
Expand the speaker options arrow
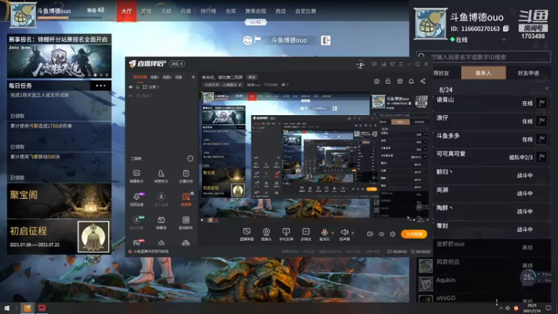point(353,233)
